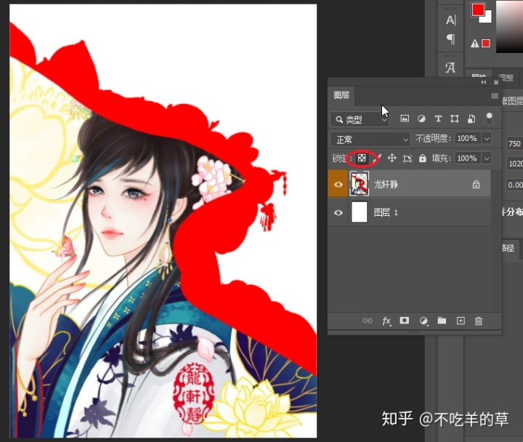The image size is (523, 442).
Task: Delete the selected layer via trash icon
Action: click(479, 321)
